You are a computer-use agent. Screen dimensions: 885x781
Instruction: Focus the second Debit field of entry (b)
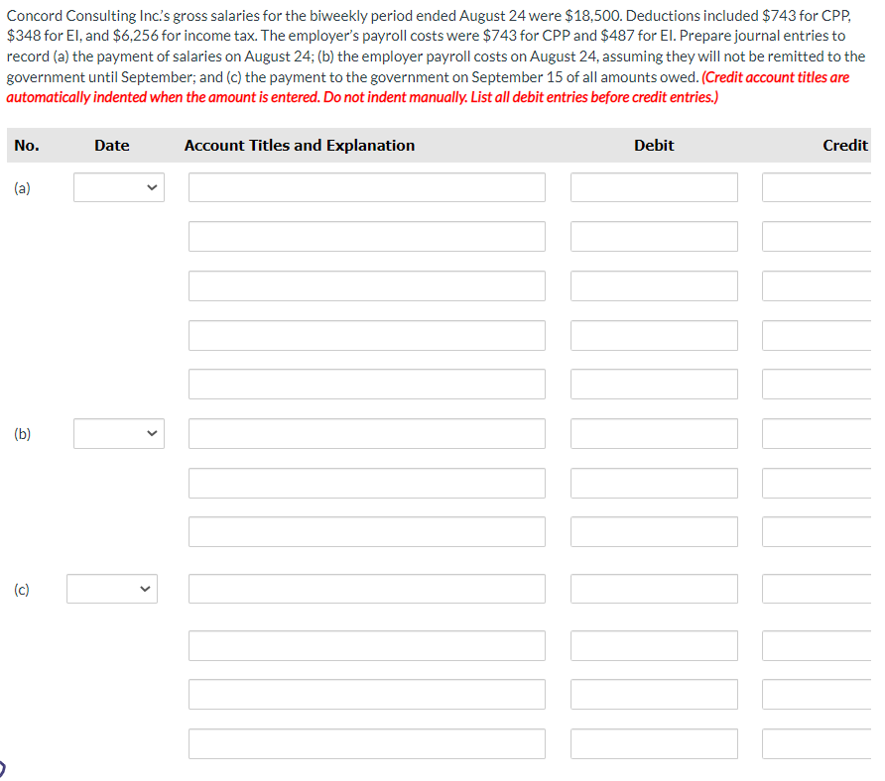(x=654, y=484)
